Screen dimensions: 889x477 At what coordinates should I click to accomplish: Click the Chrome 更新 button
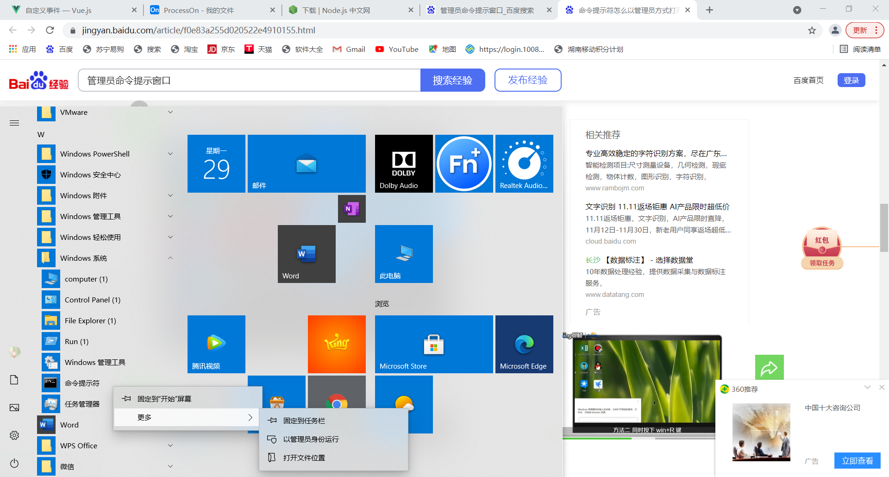click(864, 30)
